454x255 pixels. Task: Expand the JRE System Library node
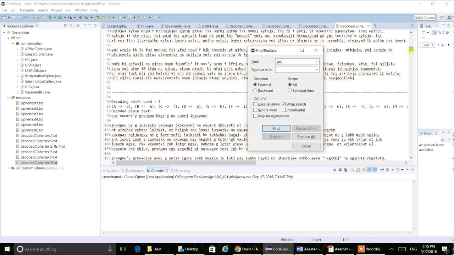pyautogui.click(x=9, y=168)
